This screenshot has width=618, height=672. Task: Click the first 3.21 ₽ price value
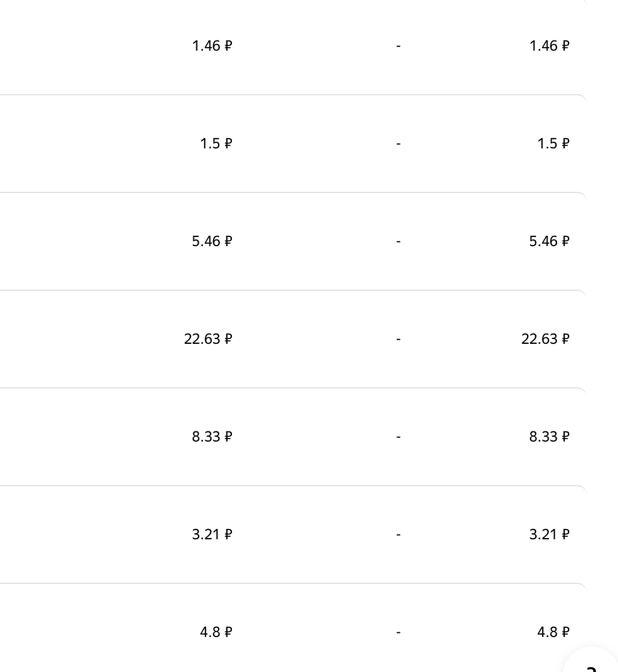[x=212, y=534]
